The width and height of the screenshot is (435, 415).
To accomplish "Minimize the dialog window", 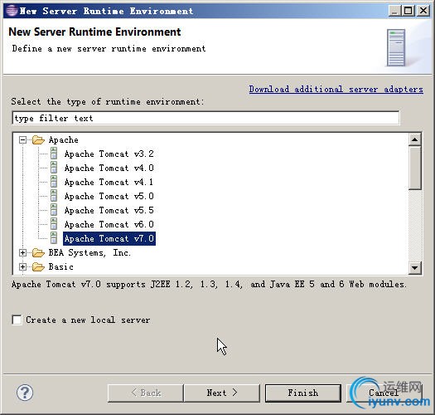I will point(394,11).
